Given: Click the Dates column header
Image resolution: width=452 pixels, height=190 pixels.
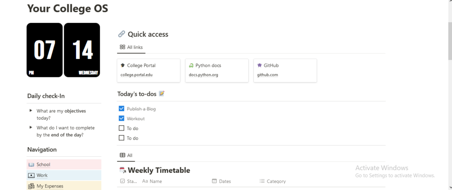Looking at the screenshot, I should [224, 181].
